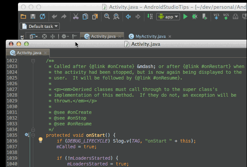Click the DEBUG_LIFECYCLE constant
Image resolution: width=247 pixels, height=167 pixels.
pyautogui.click(x=87, y=141)
